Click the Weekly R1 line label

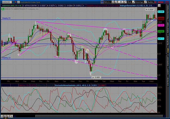click(6, 18)
